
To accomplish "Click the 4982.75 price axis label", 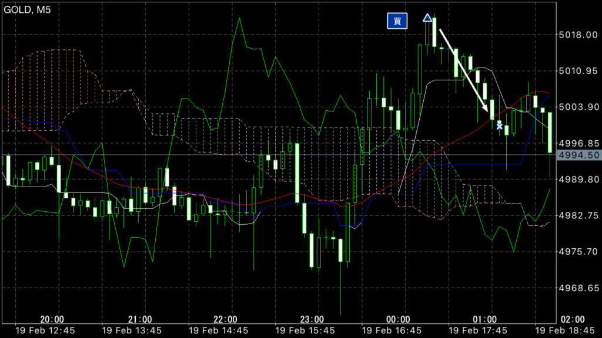I will click(x=578, y=215).
